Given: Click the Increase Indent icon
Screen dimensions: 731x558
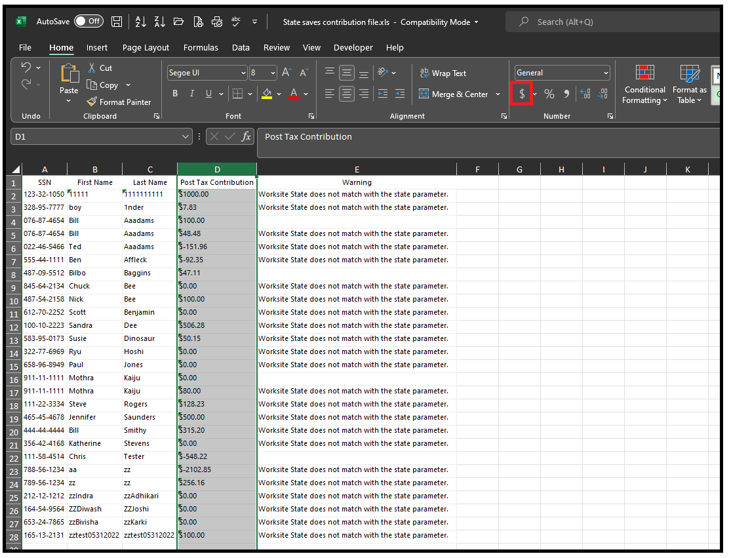Looking at the screenshot, I should [x=400, y=94].
